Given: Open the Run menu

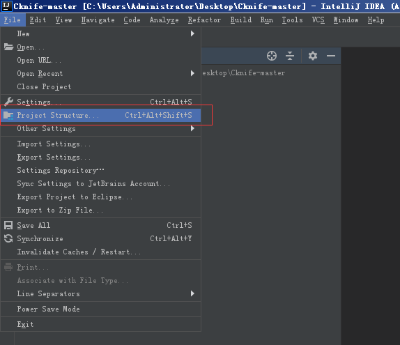Looking at the screenshot, I should click(x=267, y=20).
